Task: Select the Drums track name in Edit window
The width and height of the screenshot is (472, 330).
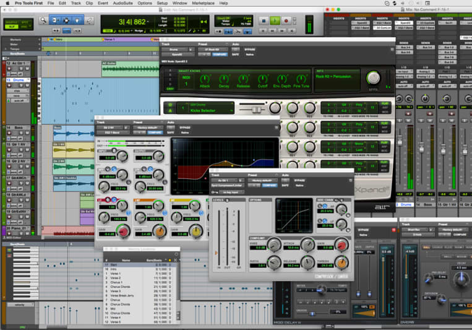Action: pos(19,80)
